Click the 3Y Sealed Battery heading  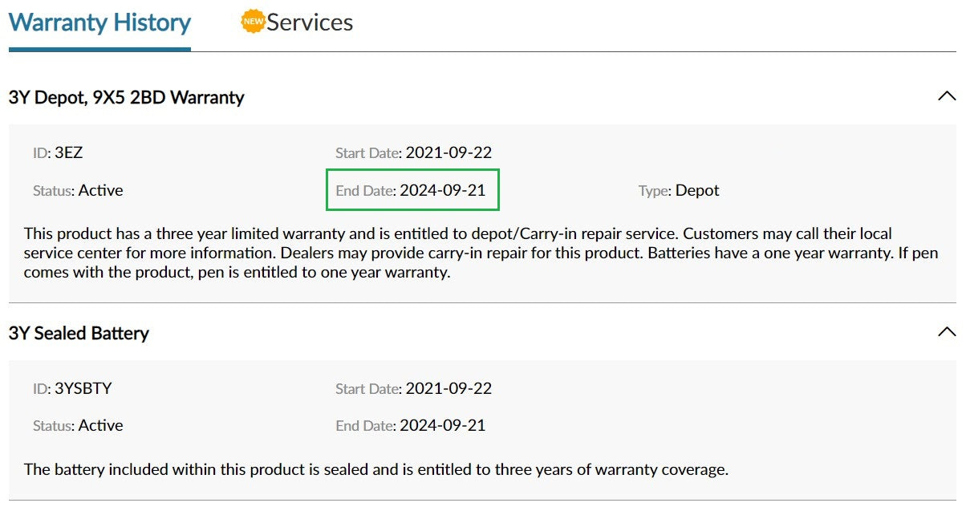click(x=79, y=333)
